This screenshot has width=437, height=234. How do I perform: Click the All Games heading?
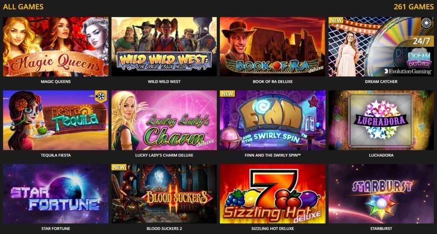pos(23,7)
